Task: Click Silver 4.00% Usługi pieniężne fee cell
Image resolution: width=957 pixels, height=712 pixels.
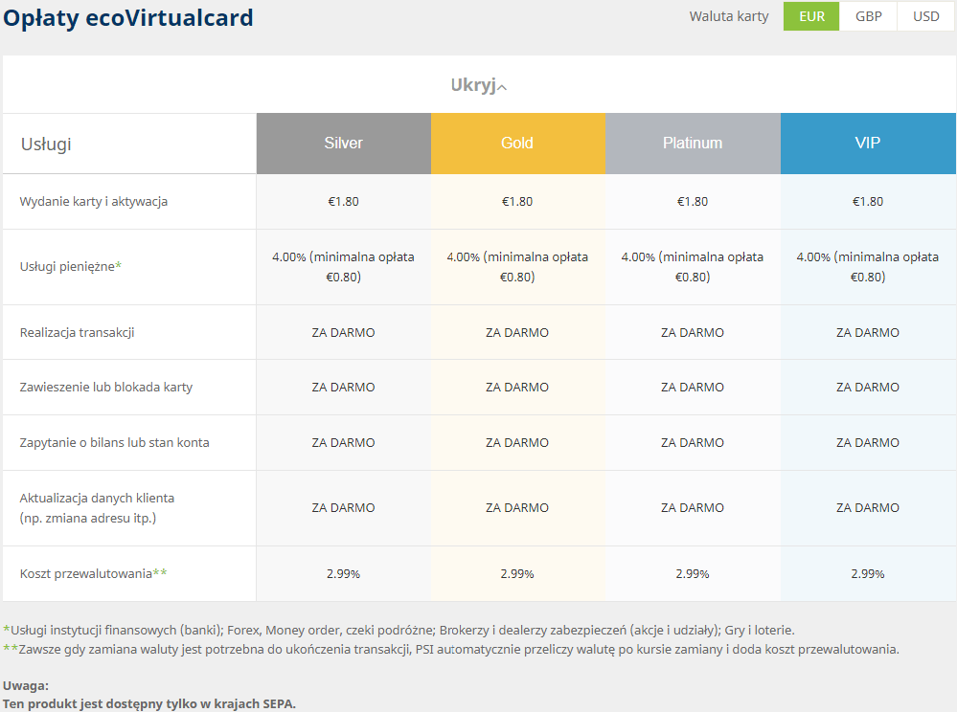Action: click(344, 267)
